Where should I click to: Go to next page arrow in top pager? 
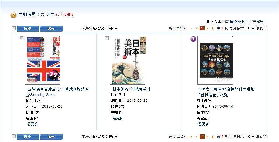pyautogui.click(x=208, y=28)
